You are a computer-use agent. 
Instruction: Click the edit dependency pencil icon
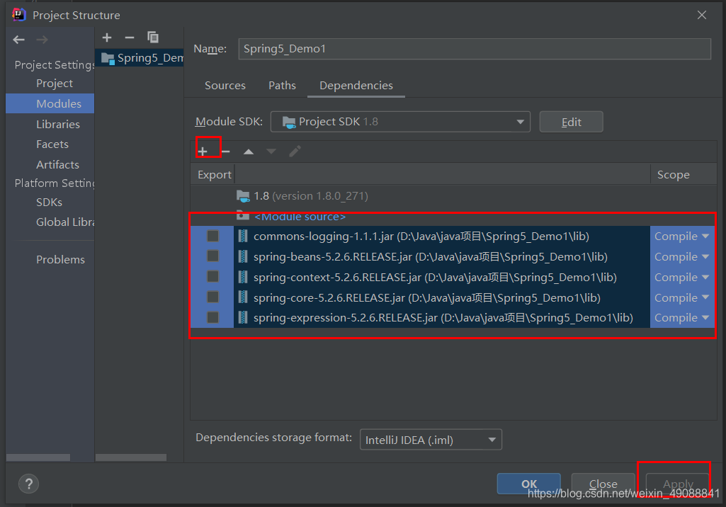[295, 151]
